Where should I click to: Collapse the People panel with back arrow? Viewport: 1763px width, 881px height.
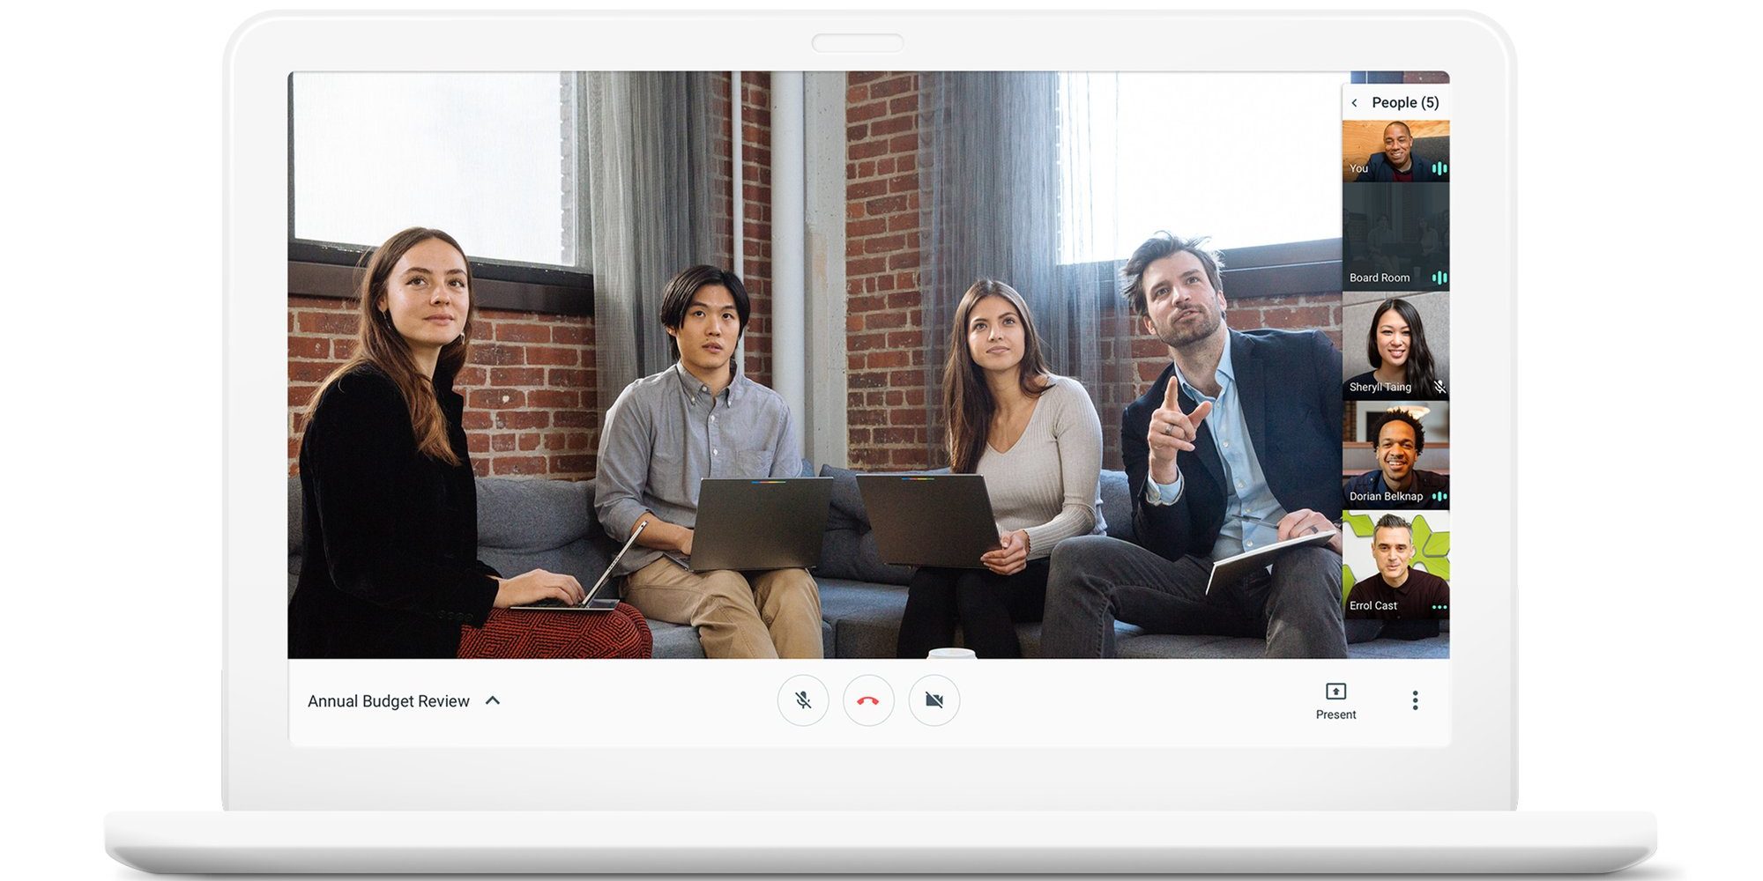point(1355,103)
